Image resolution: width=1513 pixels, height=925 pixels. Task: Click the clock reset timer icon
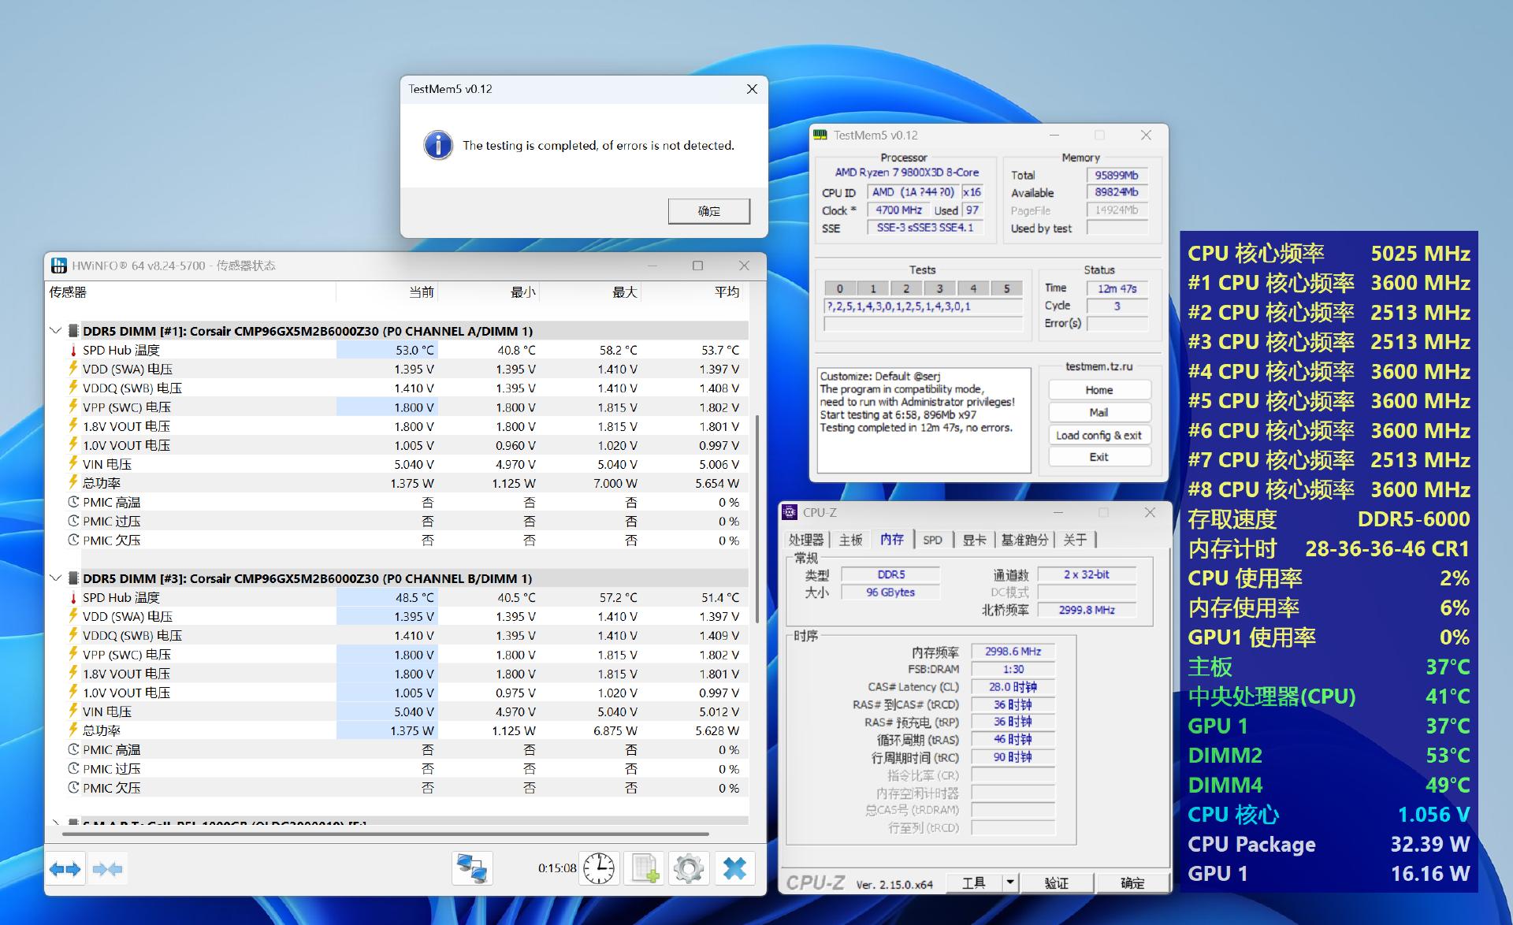pos(599,868)
